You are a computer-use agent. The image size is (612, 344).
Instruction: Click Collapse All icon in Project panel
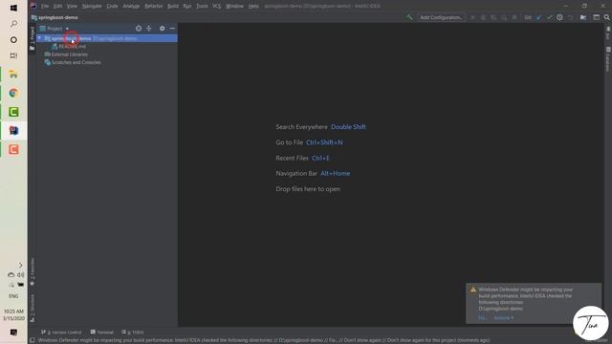click(x=149, y=29)
